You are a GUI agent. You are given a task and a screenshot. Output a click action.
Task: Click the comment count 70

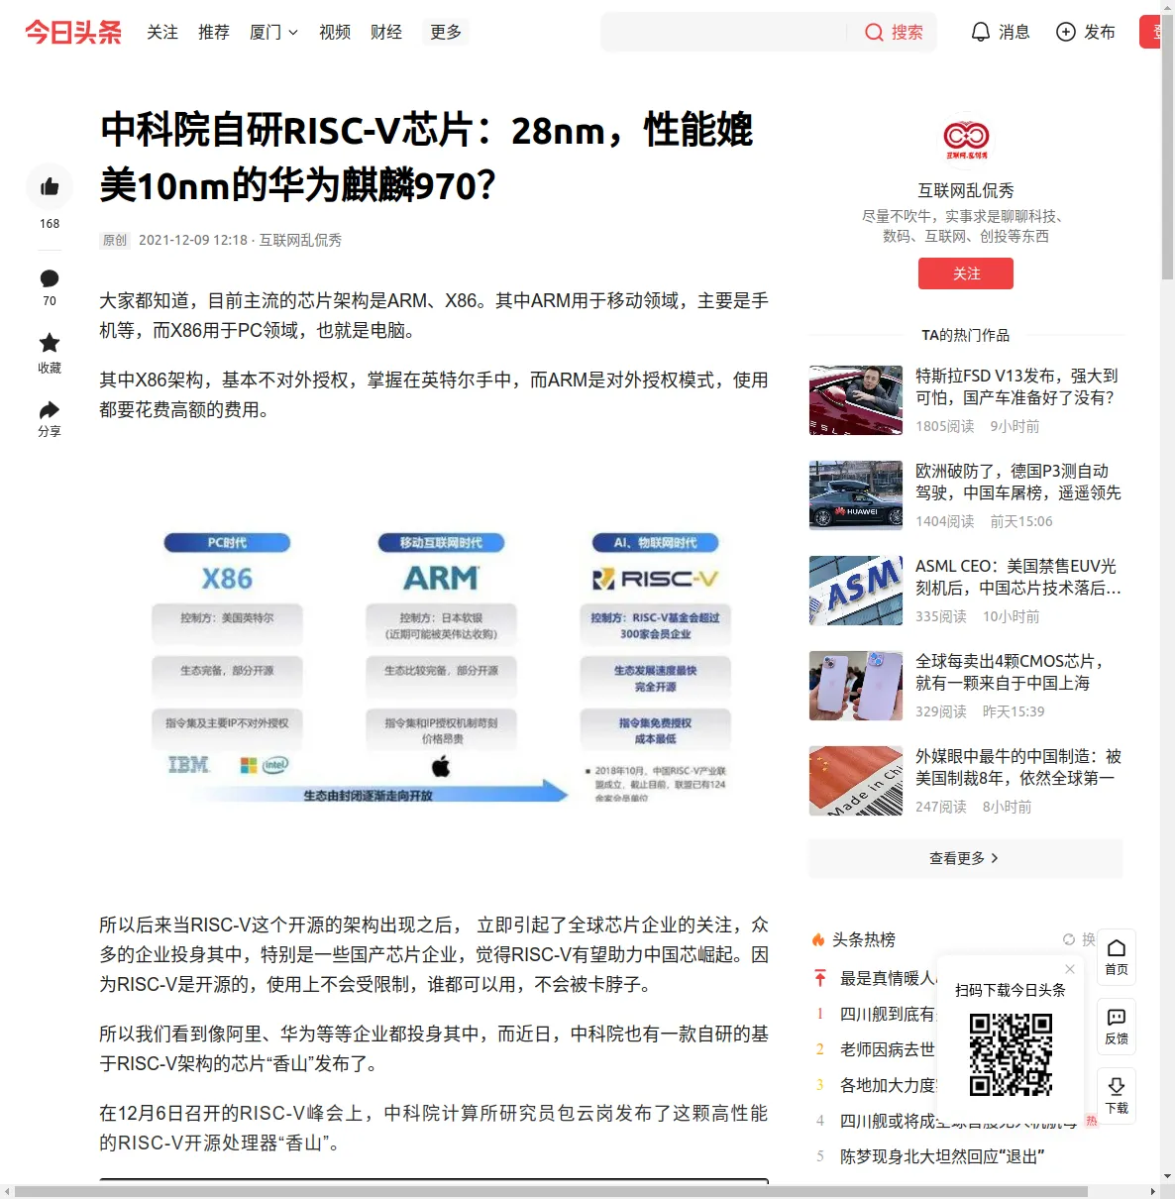tap(50, 301)
